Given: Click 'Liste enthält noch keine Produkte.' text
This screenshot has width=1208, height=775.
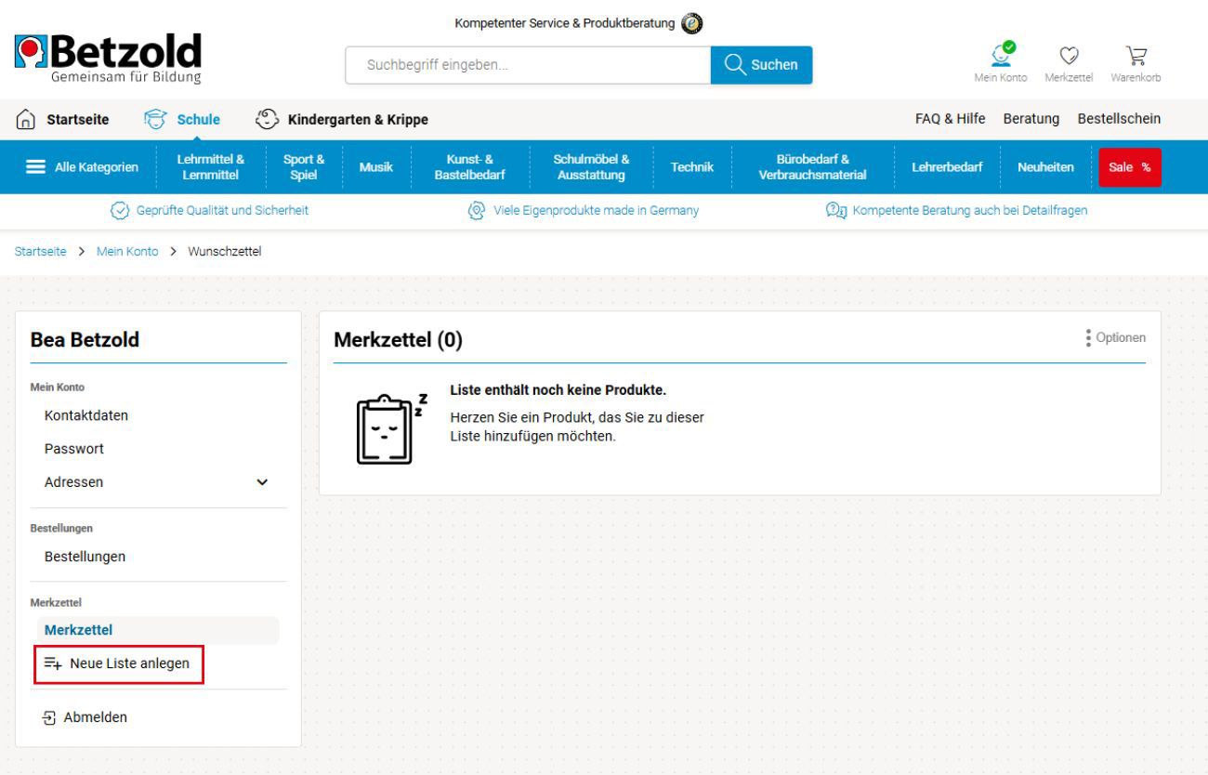Looking at the screenshot, I should [x=558, y=390].
